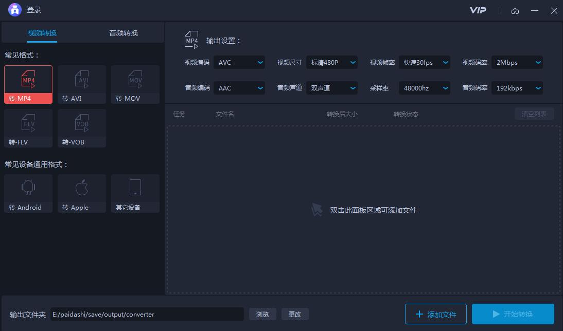Select the 其它设备 device option
This screenshot has width=563, height=331.
[135, 193]
